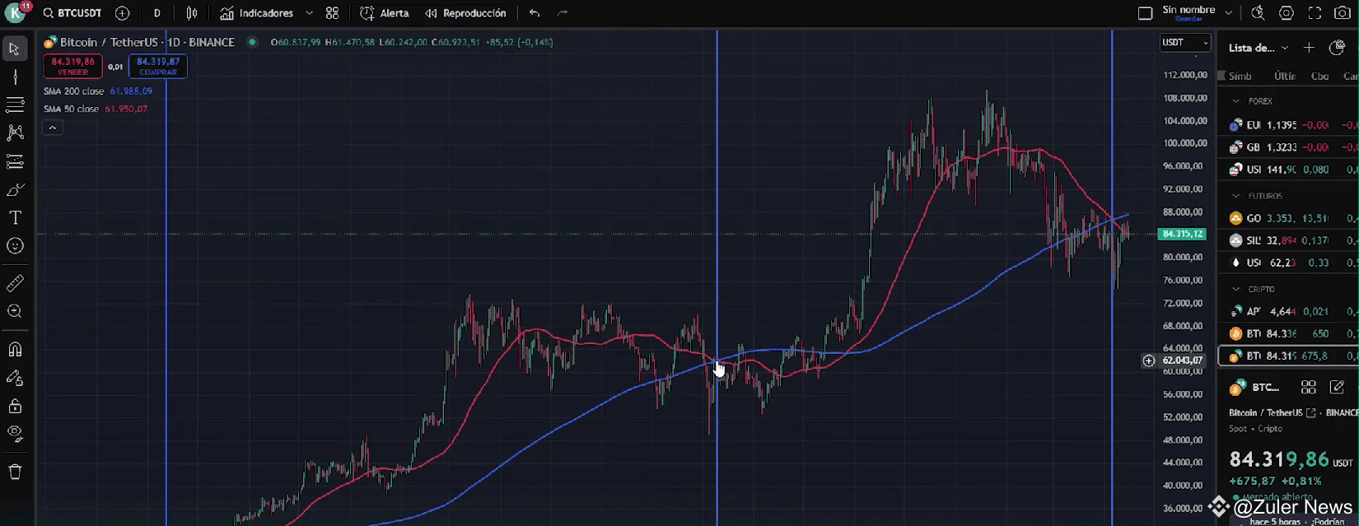The image size is (1359, 526).
Task: Undo the last chart action
Action: coord(535,13)
